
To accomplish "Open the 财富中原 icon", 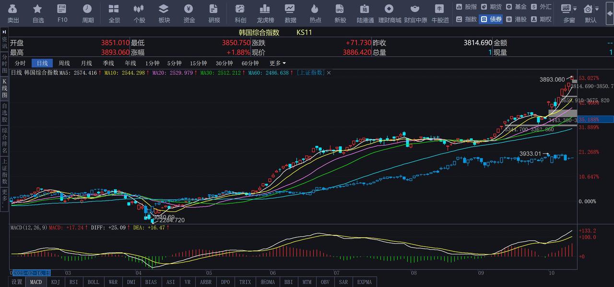I will click(x=415, y=9).
